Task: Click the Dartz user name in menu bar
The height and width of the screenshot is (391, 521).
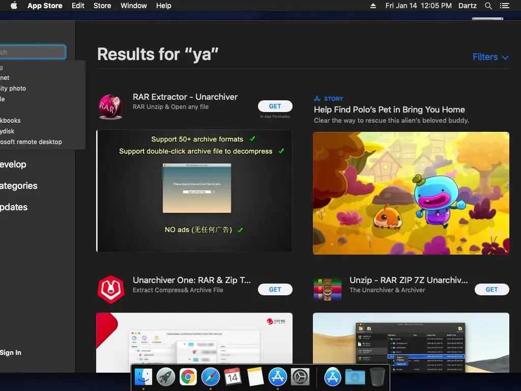Action: coord(467,6)
